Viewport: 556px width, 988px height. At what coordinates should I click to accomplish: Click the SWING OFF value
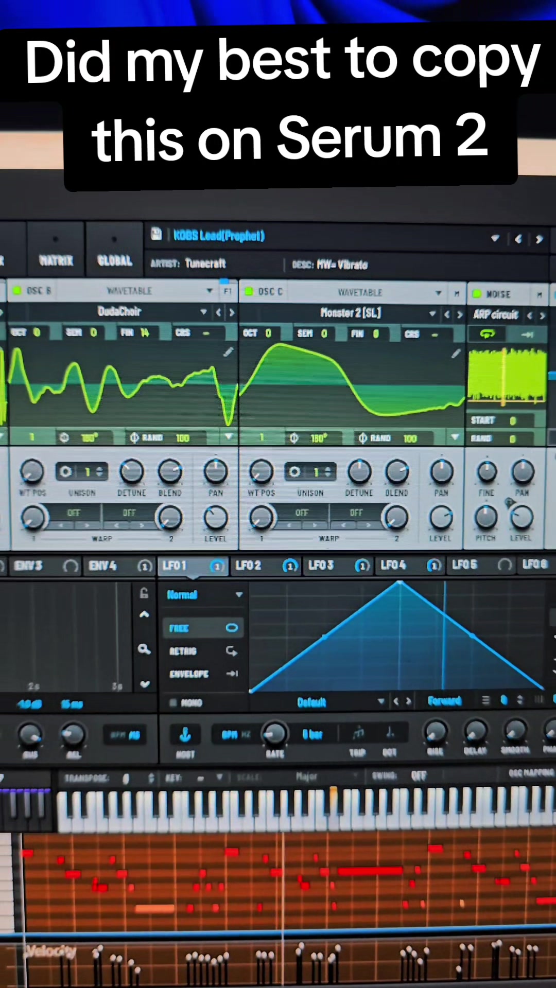point(419,775)
